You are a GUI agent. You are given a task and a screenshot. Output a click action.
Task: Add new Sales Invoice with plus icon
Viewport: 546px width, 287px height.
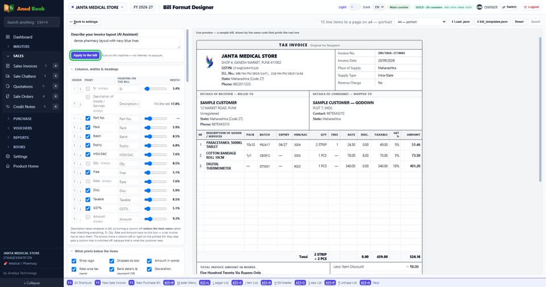tap(55, 66)
